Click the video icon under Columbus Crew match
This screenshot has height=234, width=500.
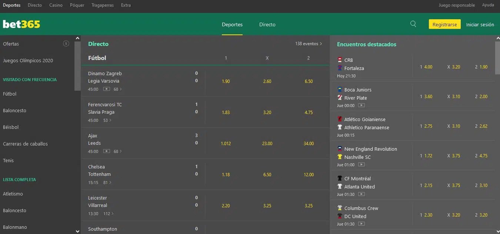coord(361,224)
